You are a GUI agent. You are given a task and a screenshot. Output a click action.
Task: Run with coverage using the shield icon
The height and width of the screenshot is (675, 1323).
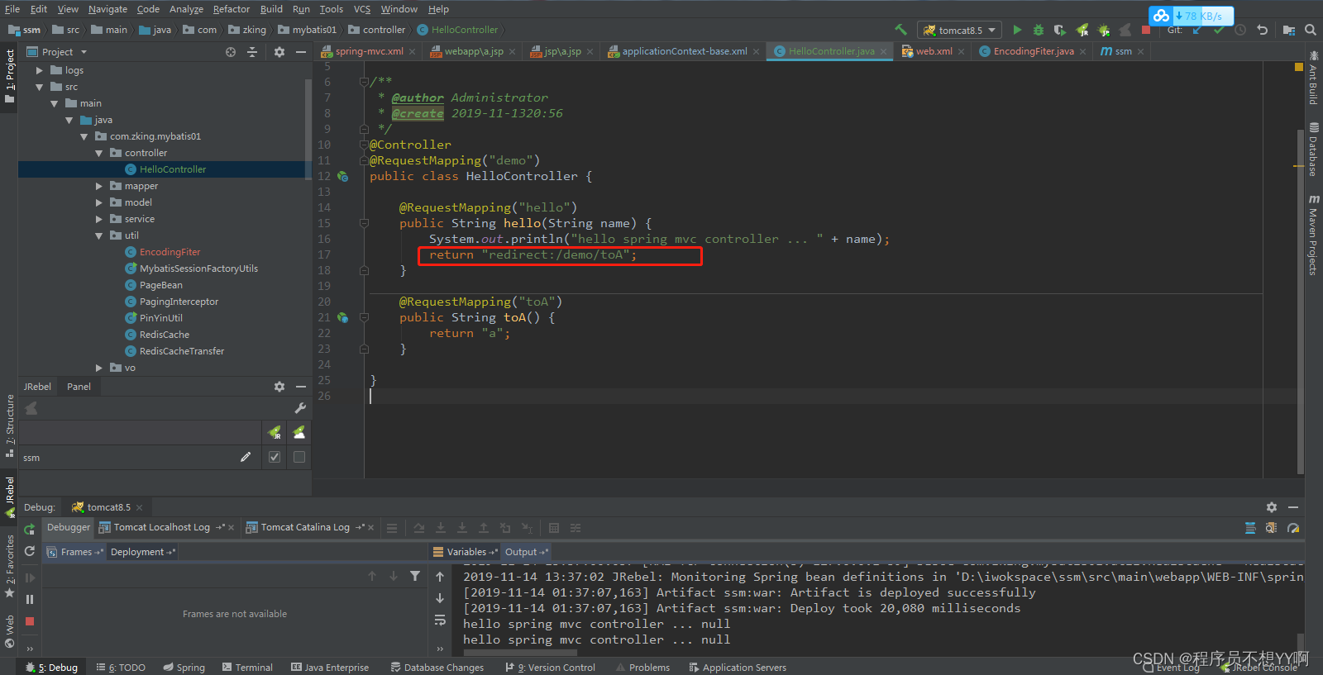[x=1060, y=30]
